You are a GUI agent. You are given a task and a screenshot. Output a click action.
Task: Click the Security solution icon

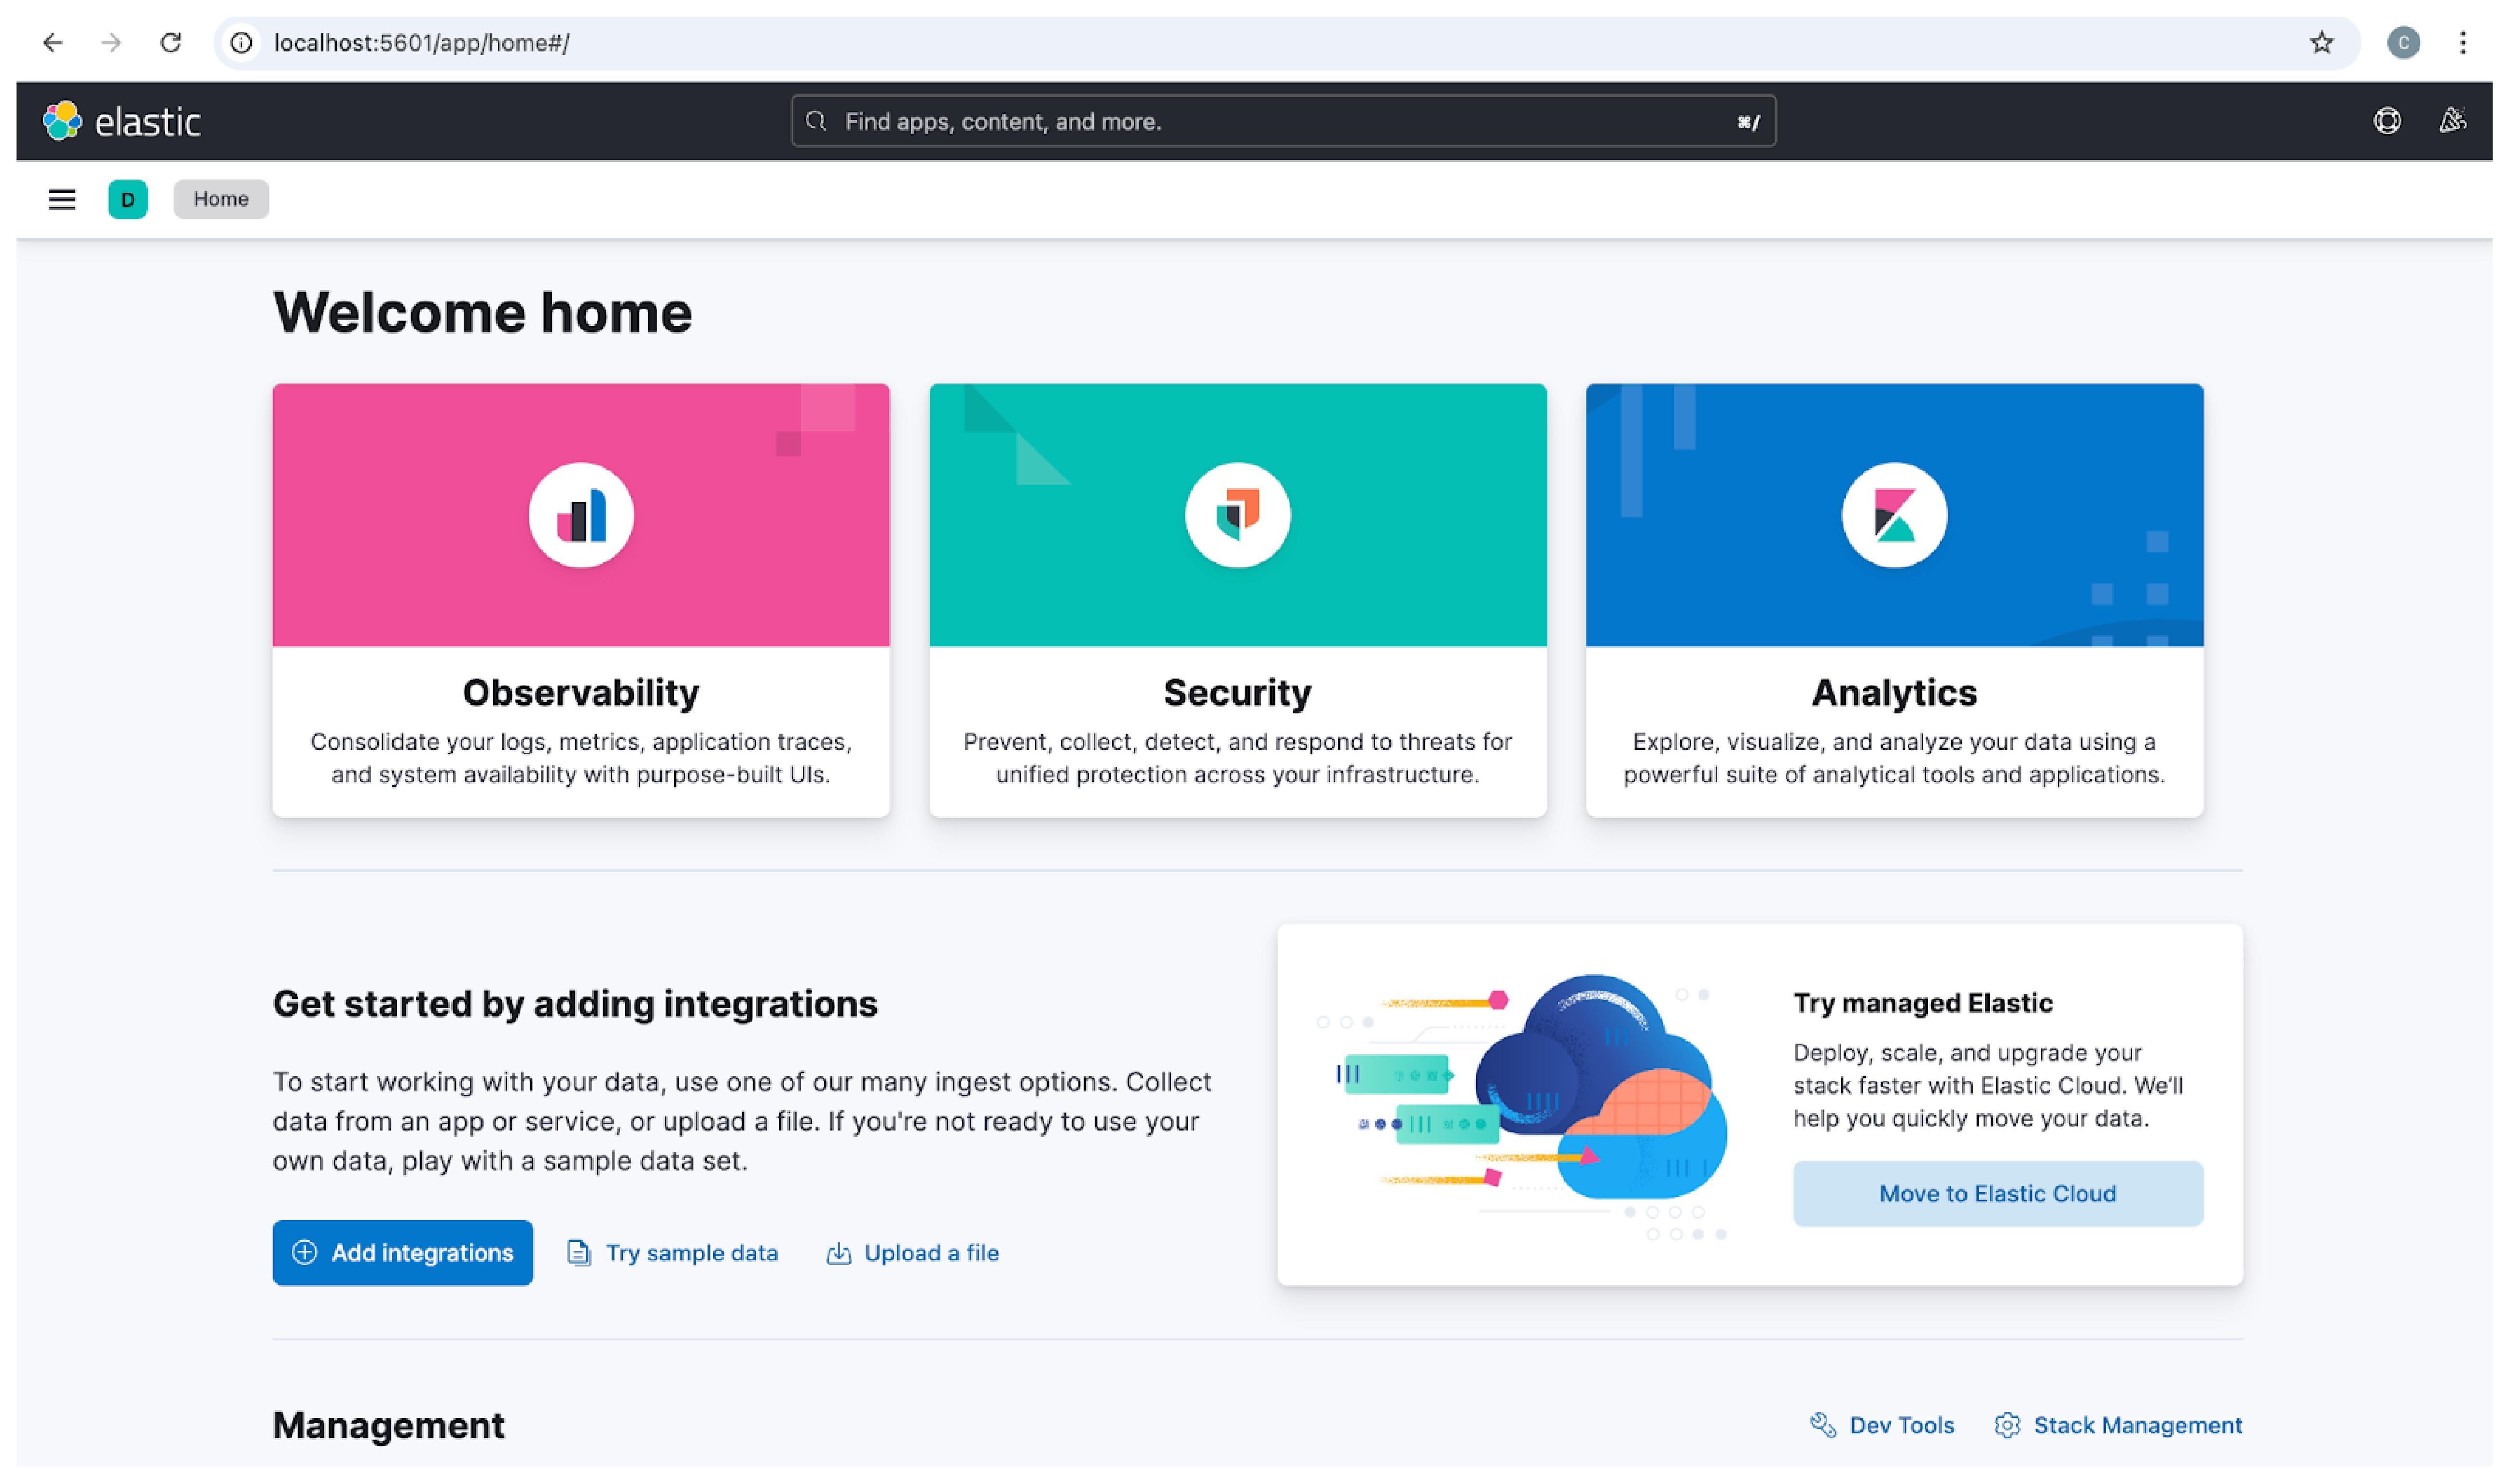coord(1237,514)
